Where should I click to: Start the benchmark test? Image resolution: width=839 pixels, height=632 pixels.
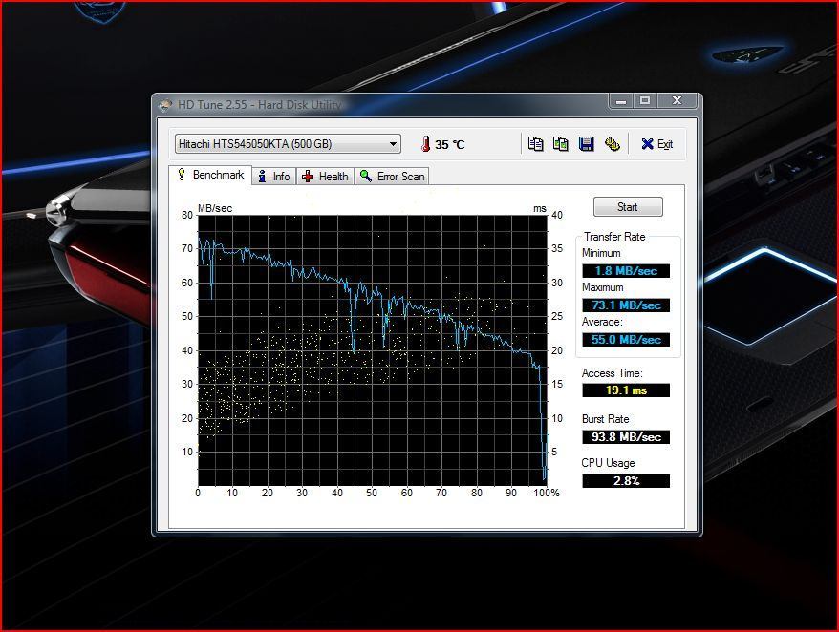pyautogui.click(x=628, y=207)
